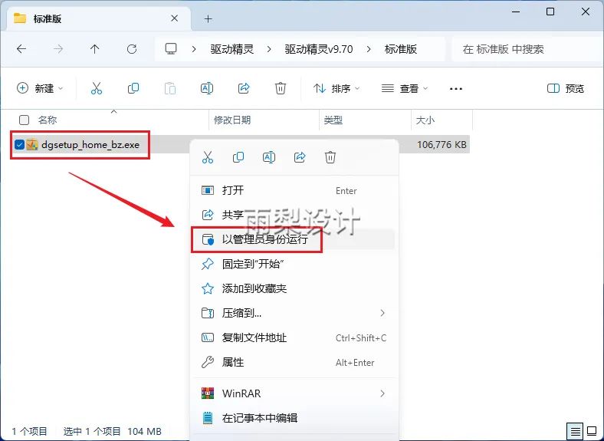This screenshot has height=441, width=604.
Task: Navigate up one folder level
Action: click(95, 49)
